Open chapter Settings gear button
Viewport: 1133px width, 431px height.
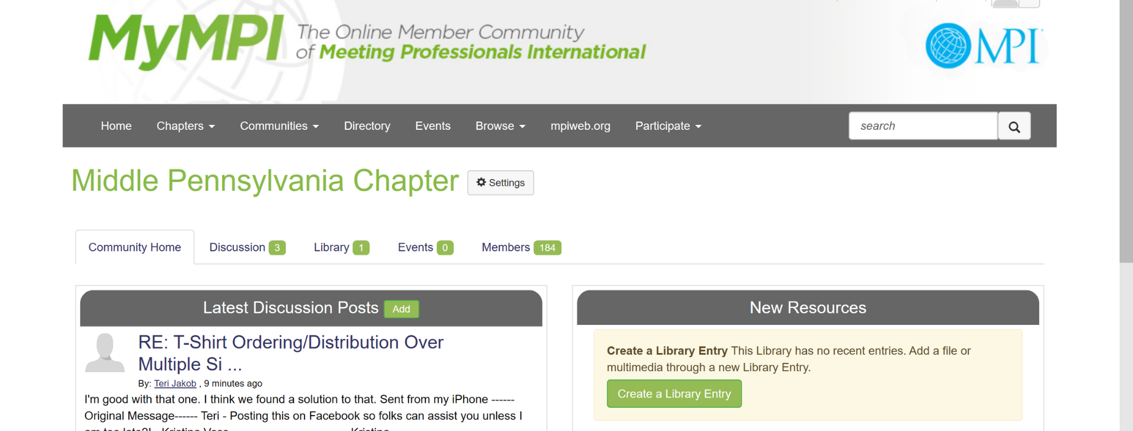(x=500, y=183)
